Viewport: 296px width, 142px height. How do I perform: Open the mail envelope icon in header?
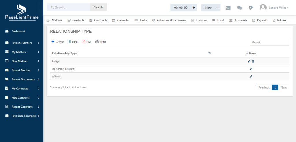228,8
